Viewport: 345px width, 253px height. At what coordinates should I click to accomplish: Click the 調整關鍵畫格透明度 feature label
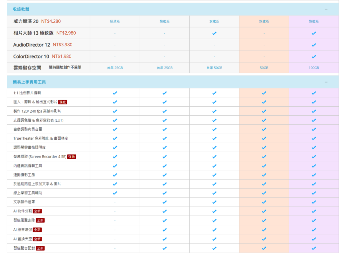(30, 147)
